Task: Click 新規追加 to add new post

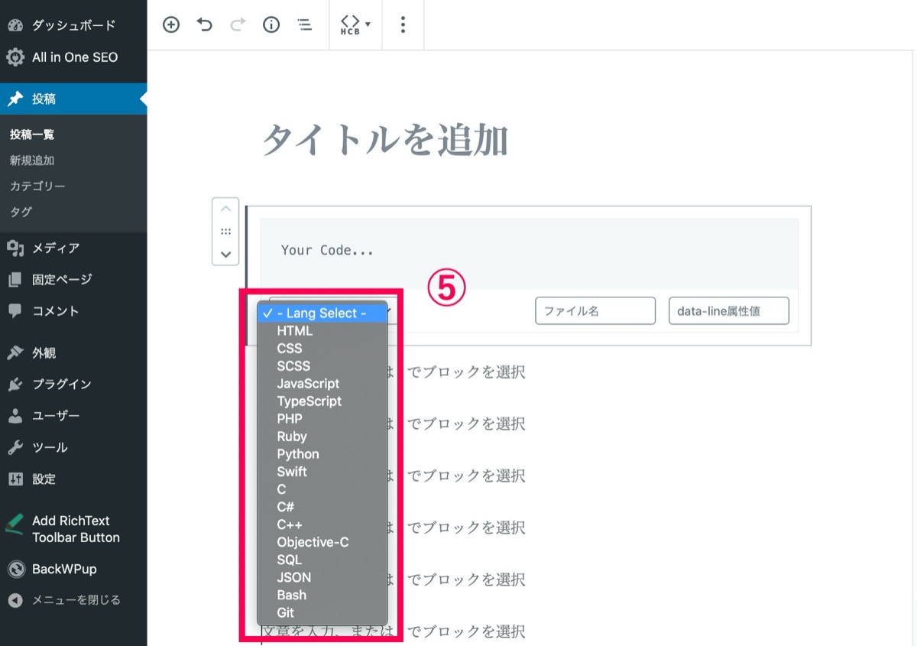Action: [x=32, y=161]
